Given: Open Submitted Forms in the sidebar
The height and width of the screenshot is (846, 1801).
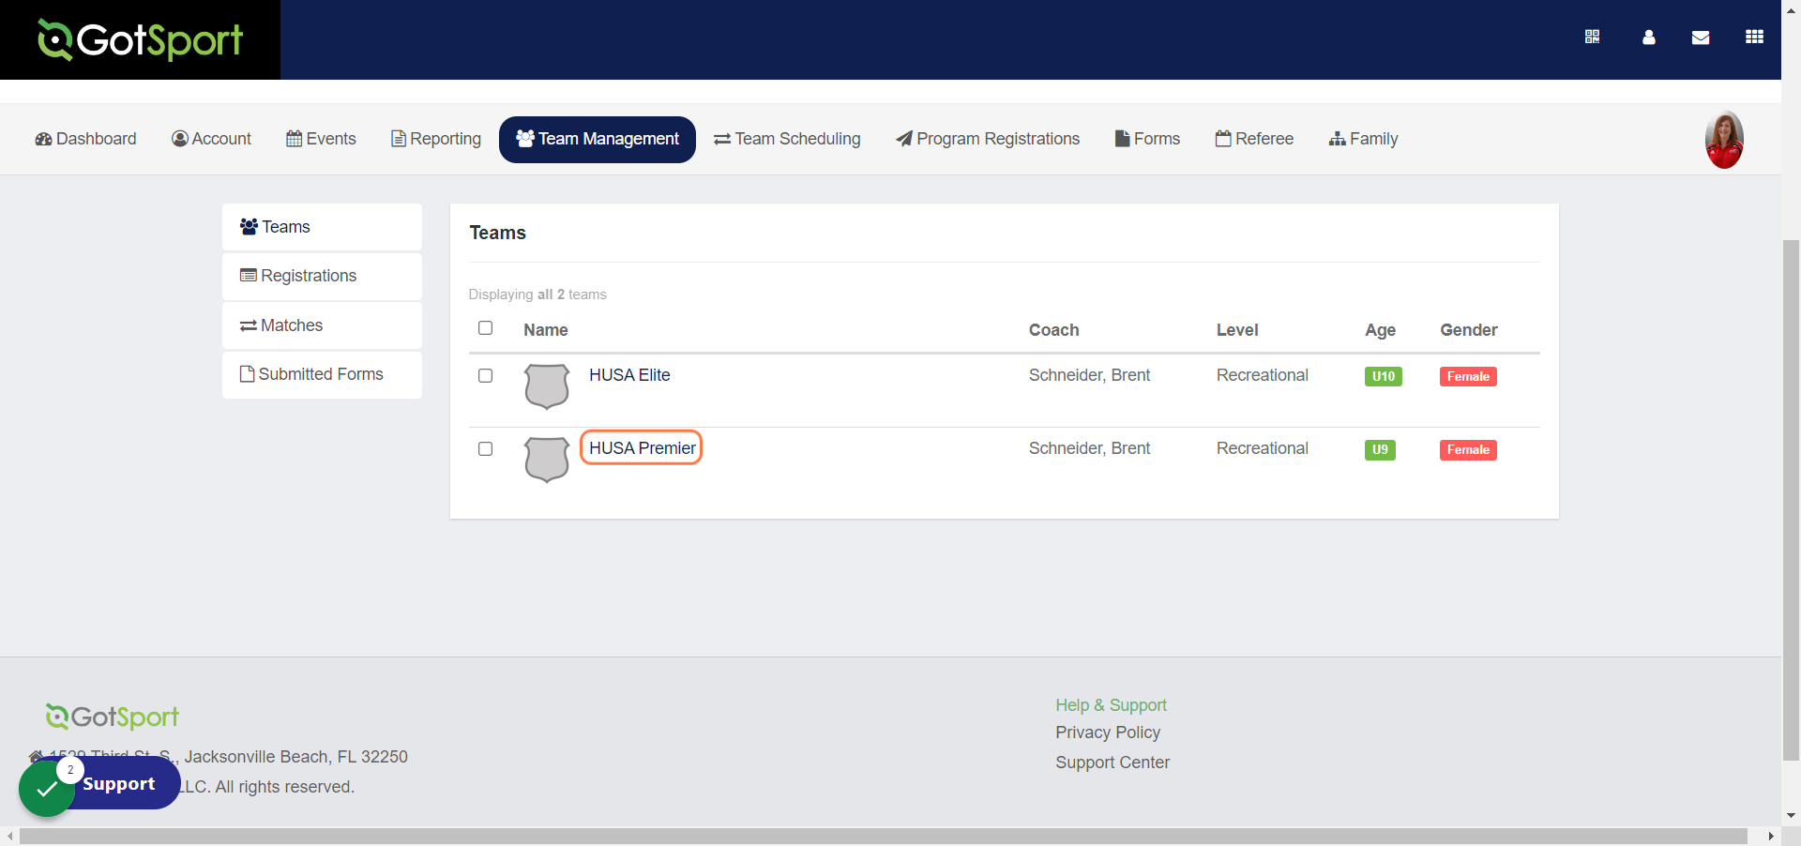Looking at the screenshot, I should click(322, 374).
